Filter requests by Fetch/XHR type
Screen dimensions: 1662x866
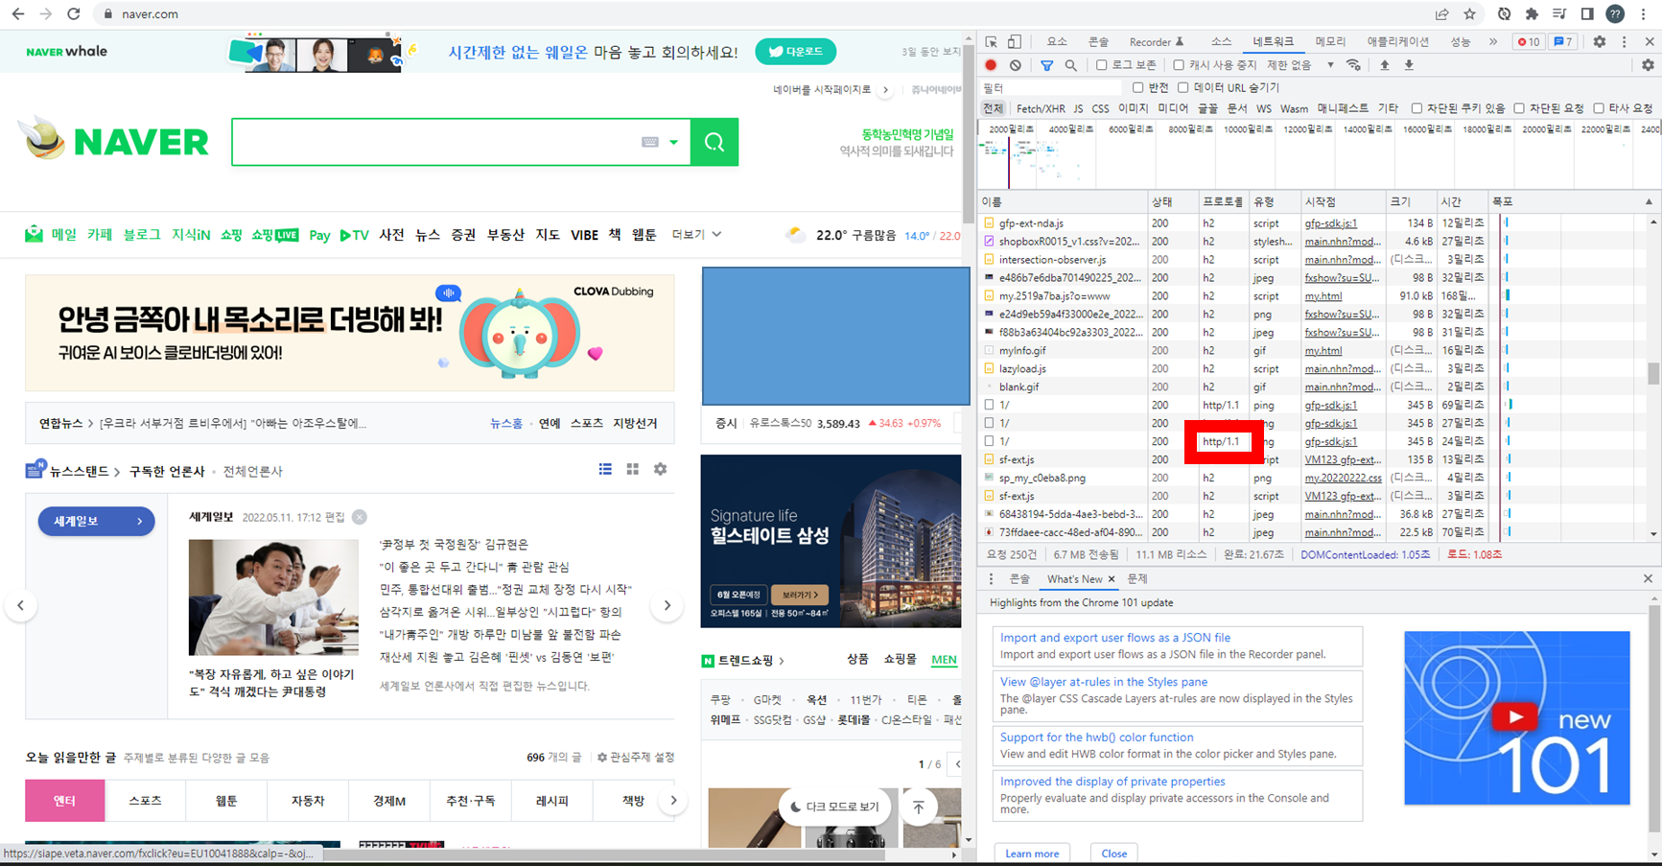(x=1041, y=108)
